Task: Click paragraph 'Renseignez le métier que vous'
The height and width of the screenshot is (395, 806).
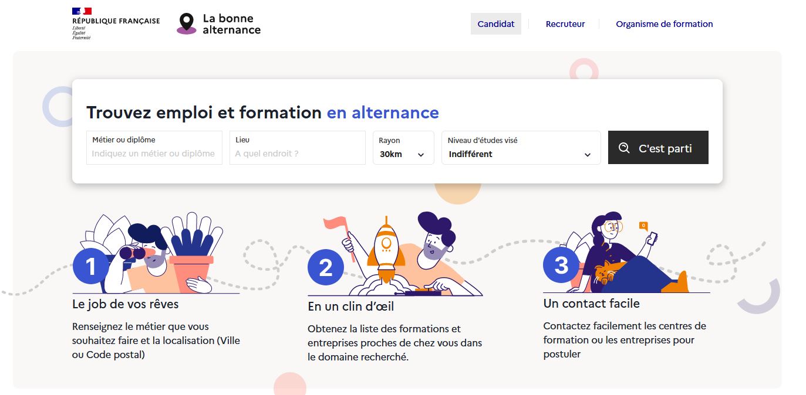Action: point(156,340)
